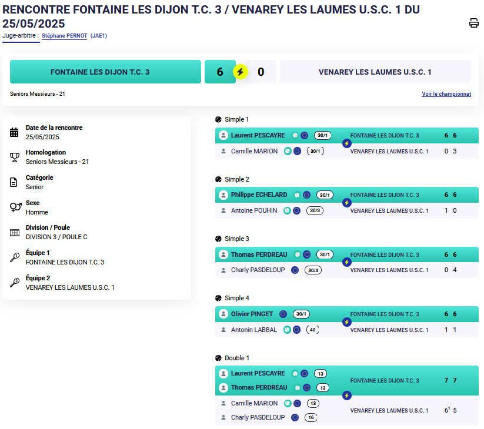This screenshot has height=429, width=484.
Task: Click the 30/4 ranking badge for Charly PASDELOUP
Action: [313, 270]
